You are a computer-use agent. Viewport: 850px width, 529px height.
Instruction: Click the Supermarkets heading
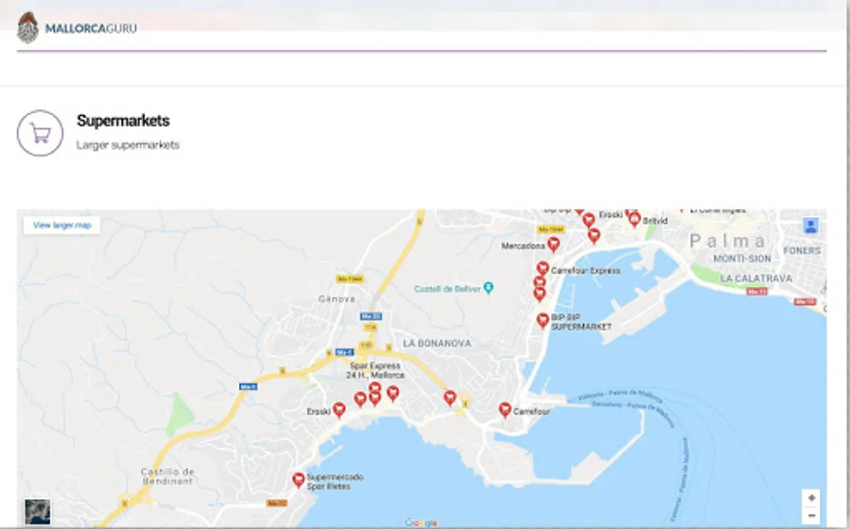pos(123,120)
